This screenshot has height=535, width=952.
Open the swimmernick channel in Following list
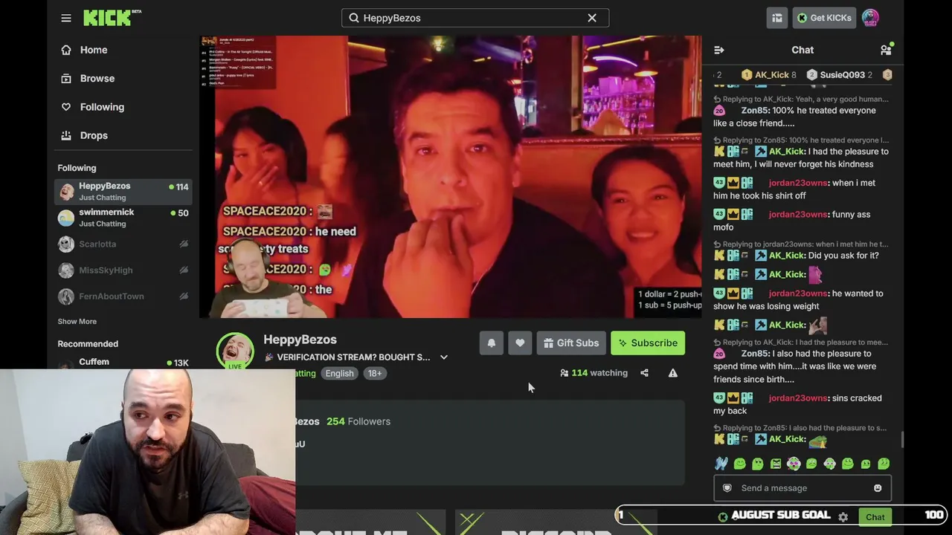point(123,218)
